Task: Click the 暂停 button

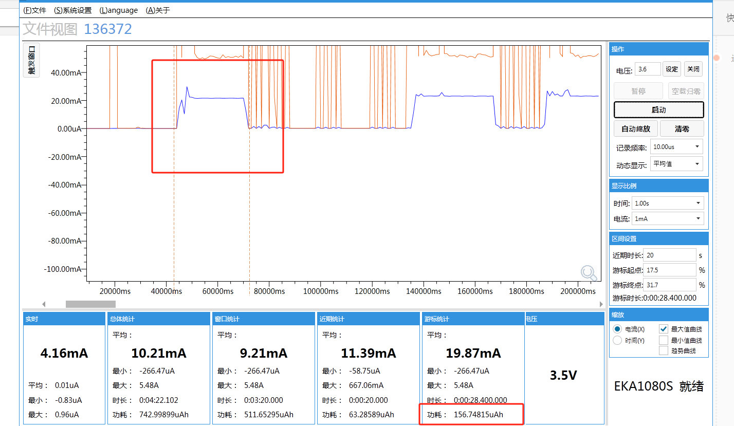Action: click(638, 91)
